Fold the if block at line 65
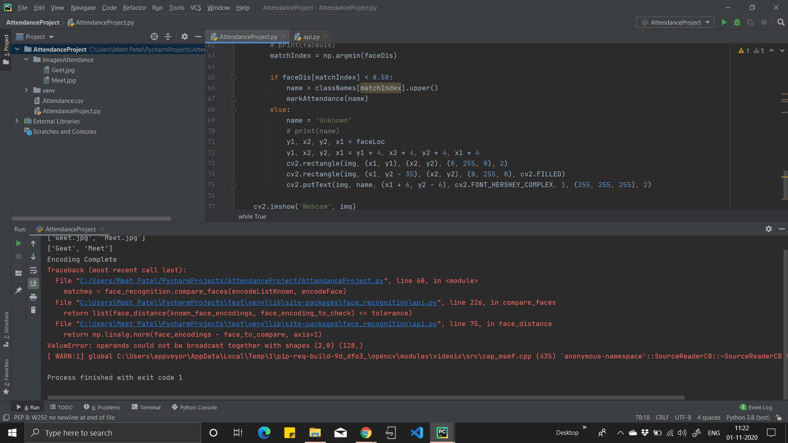 [x=234, y=77]
